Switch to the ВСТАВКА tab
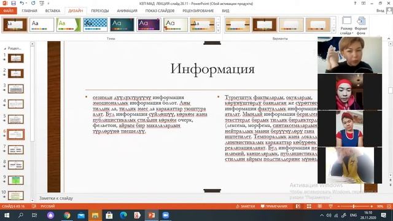 click(53, 11)
